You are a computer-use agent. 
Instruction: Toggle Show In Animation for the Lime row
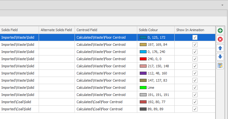click(x=195, y=88)
